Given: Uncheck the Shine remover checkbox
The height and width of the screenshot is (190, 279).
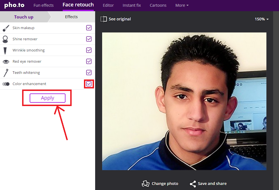Looking at the screenshot, I should pyautogui.click(x=89, y=39).
